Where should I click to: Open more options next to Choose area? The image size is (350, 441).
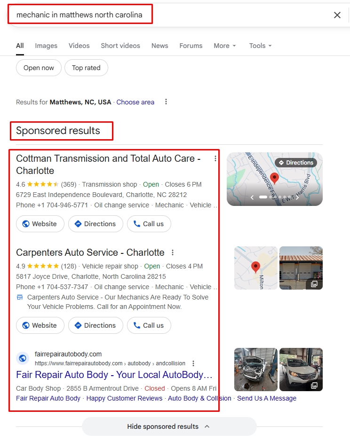pos(166,102)
